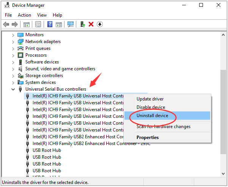
Task: Click the red X uninstall toolbar icon
Action: coord(91,24)
